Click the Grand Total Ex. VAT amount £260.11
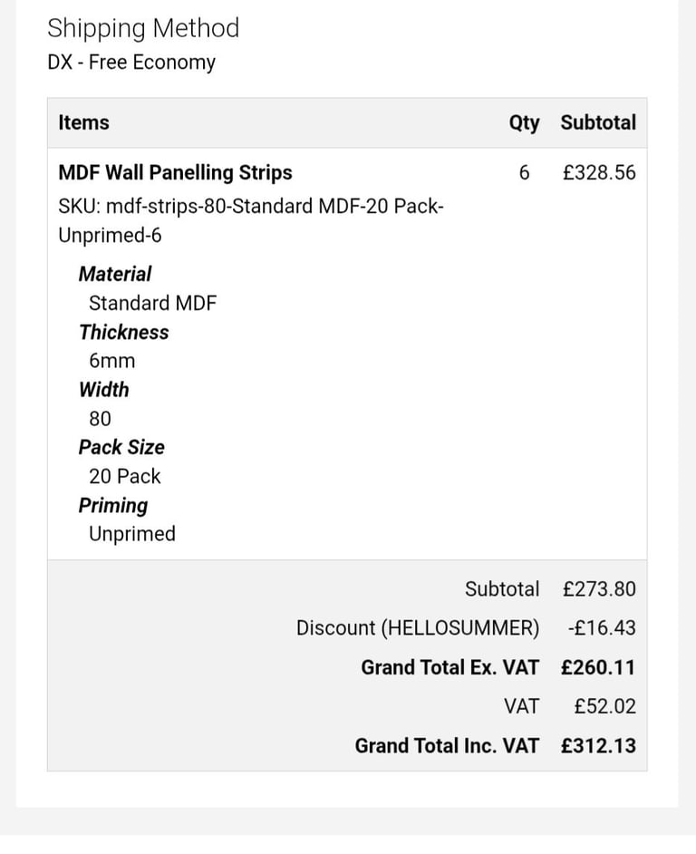The width and height of the screenshot is (696, 854). click(x=598, y=667)
